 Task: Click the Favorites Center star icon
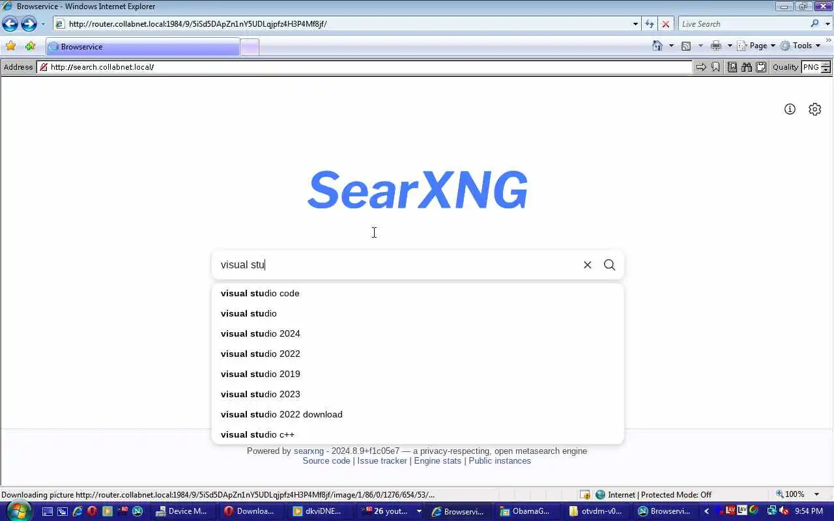(10, 46)
